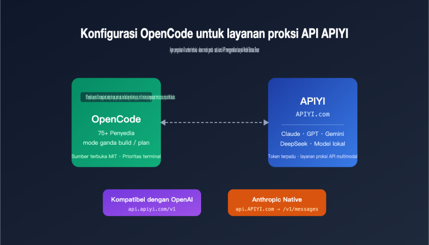
Task: Click the title "Konfigurasi OpenCode untuk layanan proksi API APIYI"
Action: (214, 34)
